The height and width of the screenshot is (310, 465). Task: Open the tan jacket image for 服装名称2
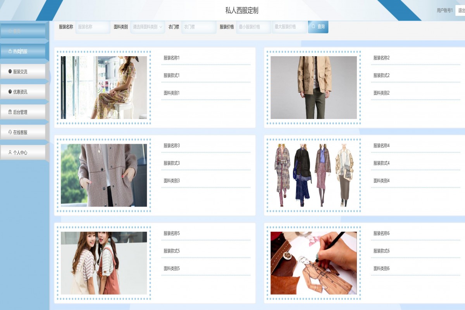313,88
